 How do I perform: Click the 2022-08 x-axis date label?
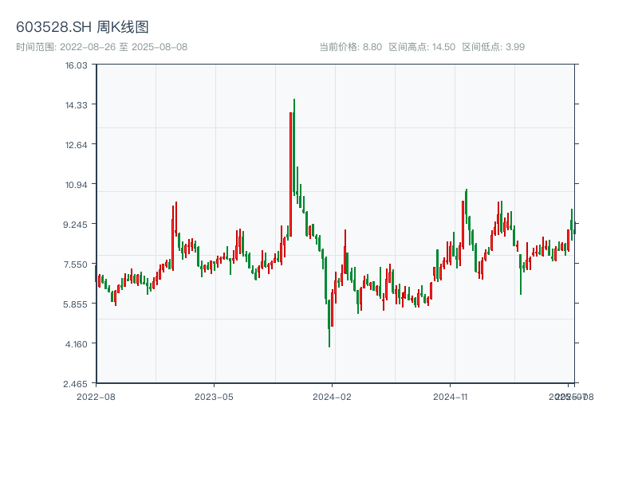point(96,396)
